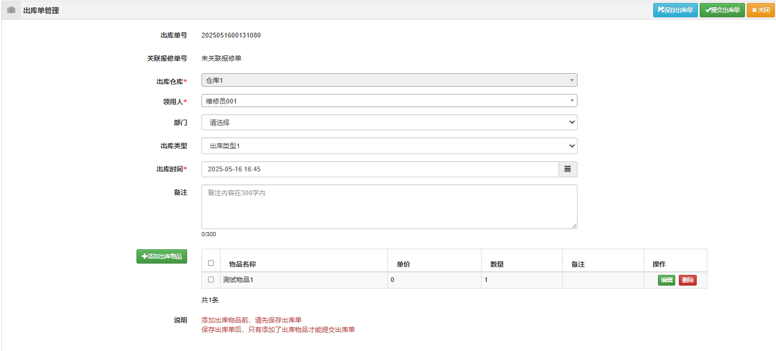Open the calendar picker for 出库时间
The image size is (776, 351).
pos(567,169)
